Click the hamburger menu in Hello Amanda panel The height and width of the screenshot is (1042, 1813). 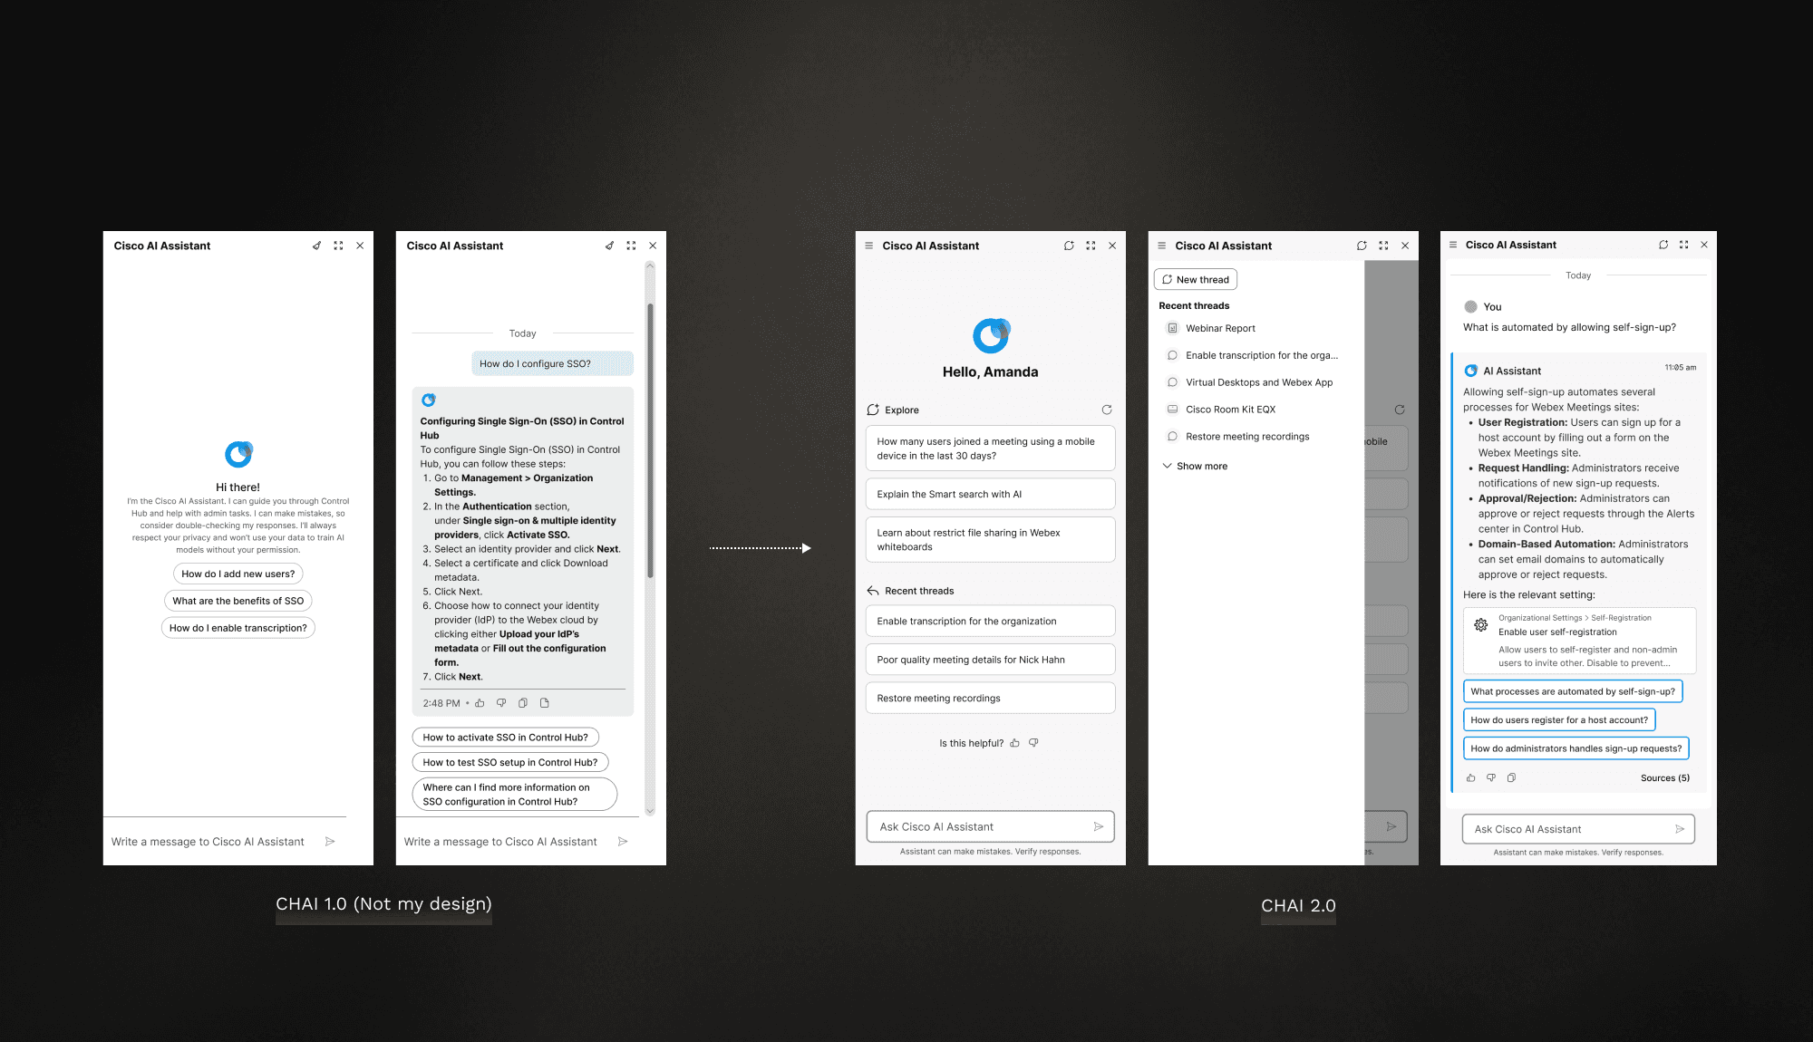tap(868, 246)
